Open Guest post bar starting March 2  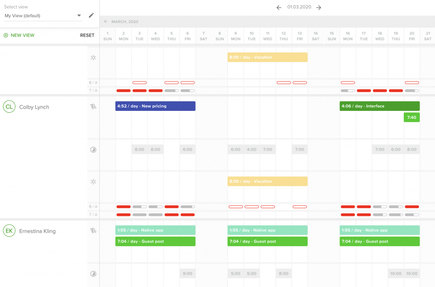point(155,241)
